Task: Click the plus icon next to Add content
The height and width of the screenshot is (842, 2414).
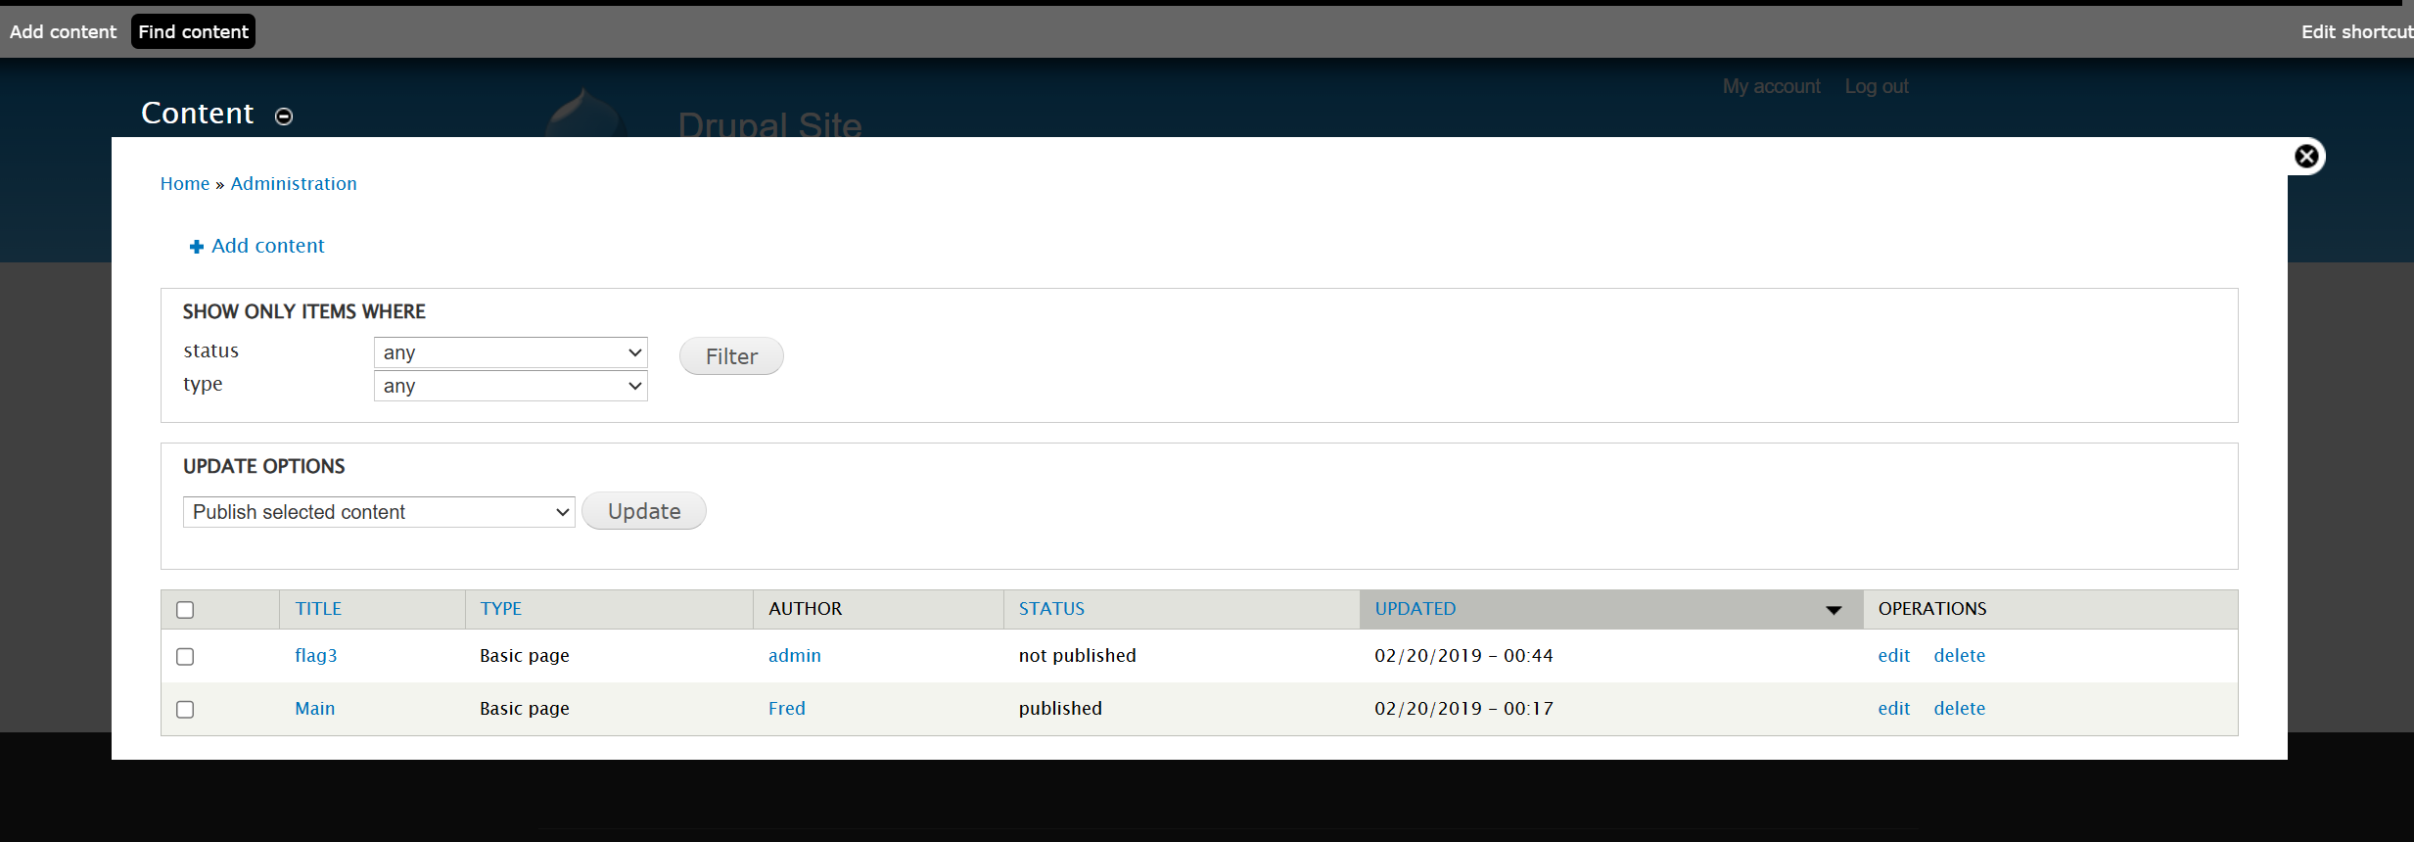Action: [196, 247]
